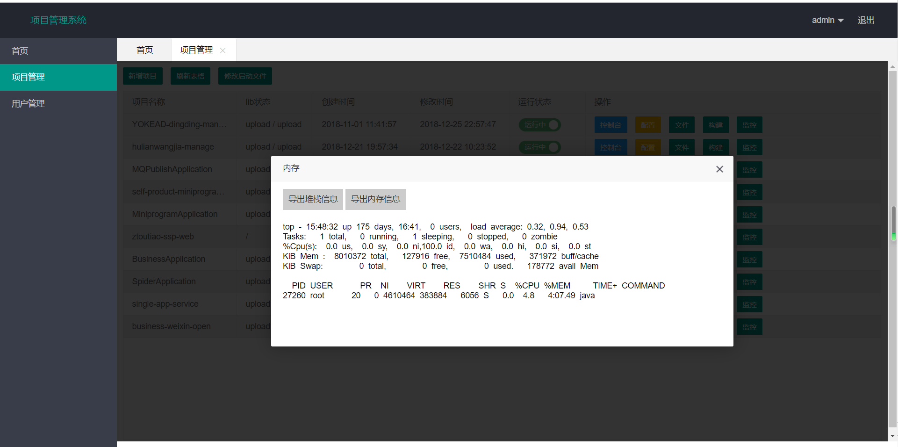Click 退出 to log out
Viewport: 898px width, 447px height.
[x=866, y=20]
